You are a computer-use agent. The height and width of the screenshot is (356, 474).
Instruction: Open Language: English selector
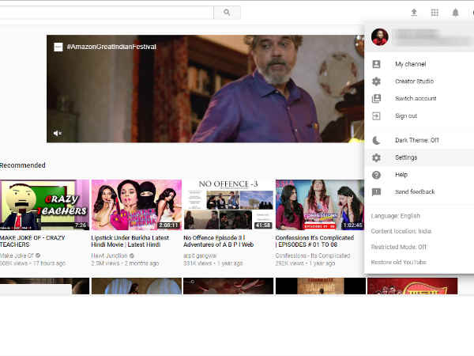(396, 216)
